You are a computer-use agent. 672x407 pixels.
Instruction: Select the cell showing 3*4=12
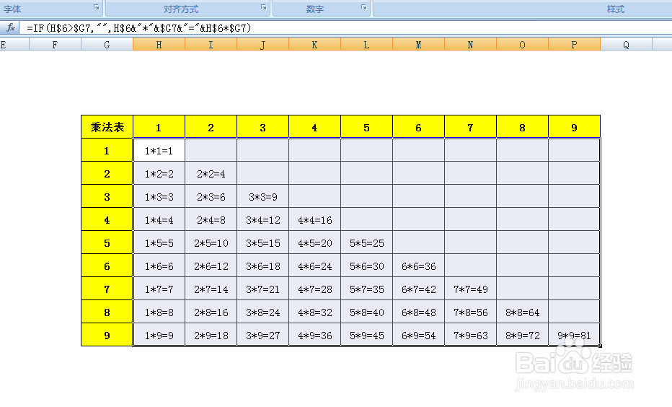(x=262, y=219)
